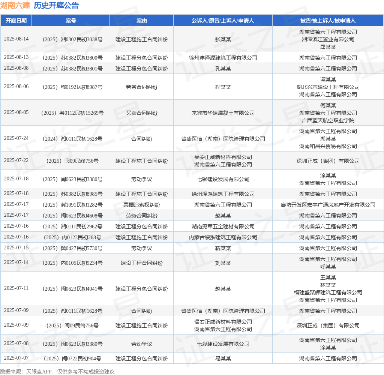This screenshot has width=384, height=375.
Task: Click defendant 王某某
Action: [328, 277]
